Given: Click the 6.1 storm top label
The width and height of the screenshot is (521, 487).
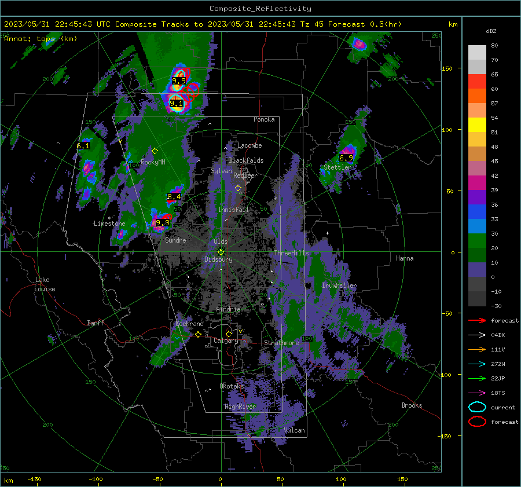Looking at the screenshot, I should click(x=83, y=145).
